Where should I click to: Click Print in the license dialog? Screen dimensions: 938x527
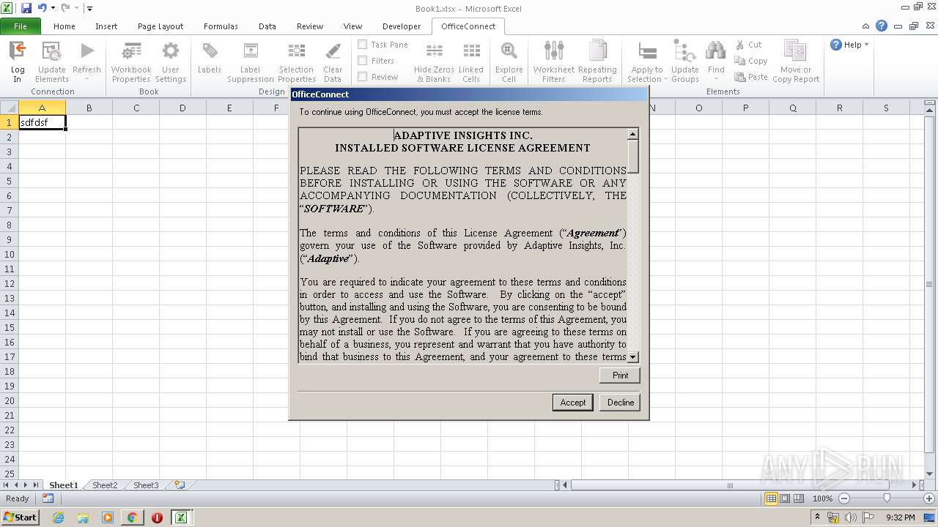click(621, 375)
